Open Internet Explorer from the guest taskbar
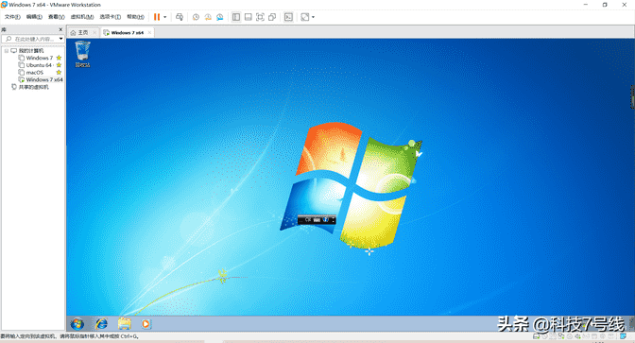This screenshot has height=343, width=635. point(102,323)
